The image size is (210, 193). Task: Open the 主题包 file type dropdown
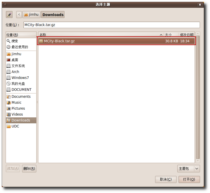click(189, 168)
